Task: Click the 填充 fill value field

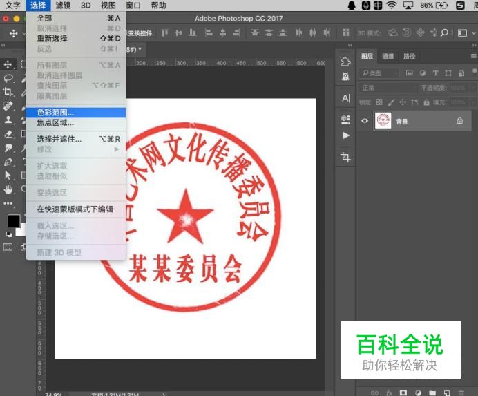Action: 459,102
